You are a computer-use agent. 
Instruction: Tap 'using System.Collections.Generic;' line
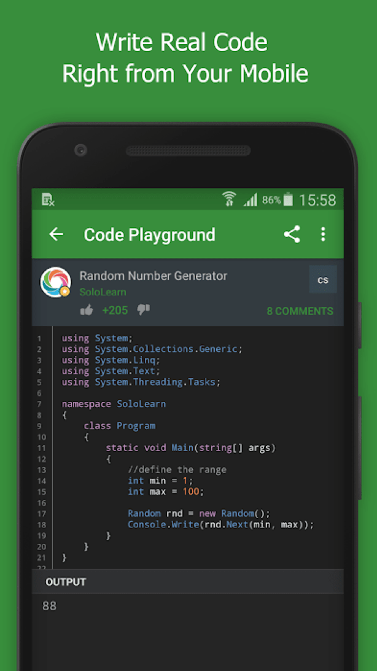coord(152,349)
